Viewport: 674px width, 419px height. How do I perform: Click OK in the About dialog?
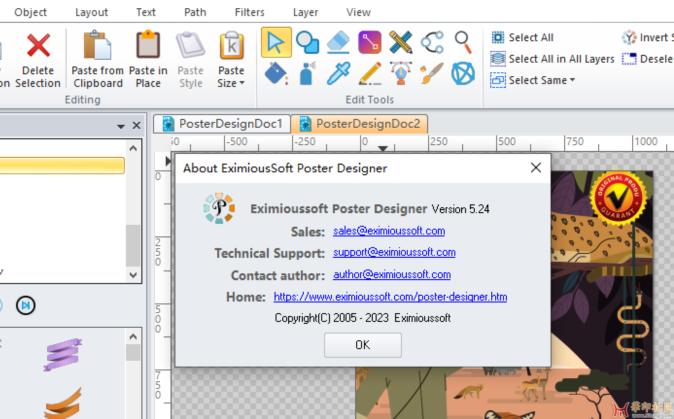pos(363,345)
